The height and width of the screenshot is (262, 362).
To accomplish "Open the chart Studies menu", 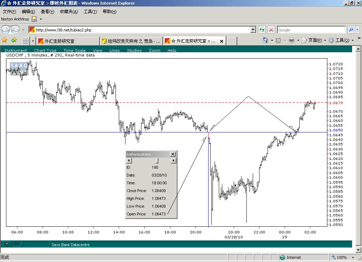I will tap(134, 50).
